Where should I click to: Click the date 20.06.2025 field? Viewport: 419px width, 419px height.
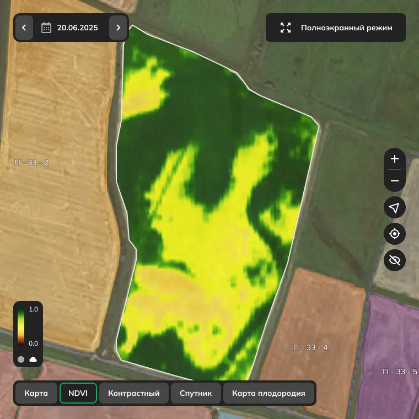coord(78,28)
